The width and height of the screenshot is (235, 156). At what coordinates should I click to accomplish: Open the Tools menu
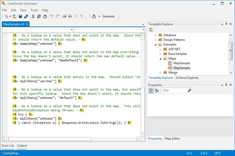(34, 10)
